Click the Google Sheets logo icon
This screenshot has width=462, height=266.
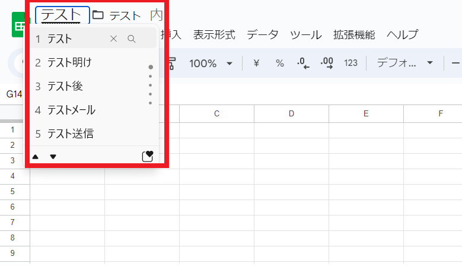click(x=18, y=26)
